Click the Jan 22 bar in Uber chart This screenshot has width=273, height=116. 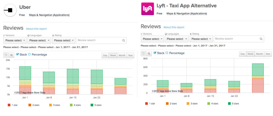coord(97,82)
